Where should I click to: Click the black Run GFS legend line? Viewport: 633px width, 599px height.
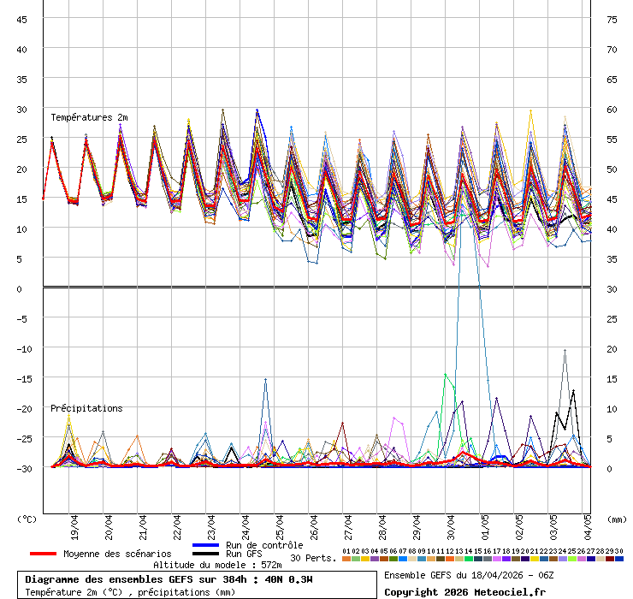[x=206, y=554]
